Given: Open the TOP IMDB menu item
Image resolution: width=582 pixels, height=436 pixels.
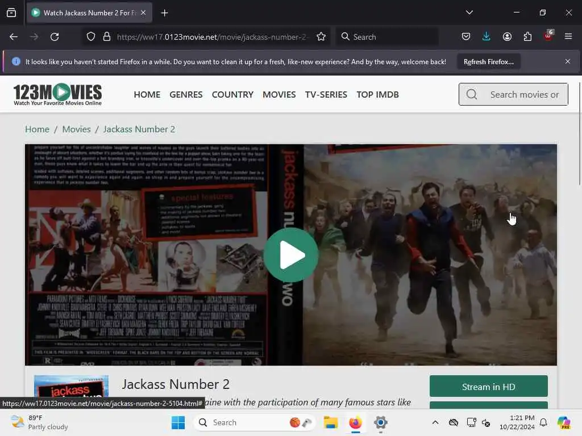Looking at the screenshot, I should click(x=377, y=95).
